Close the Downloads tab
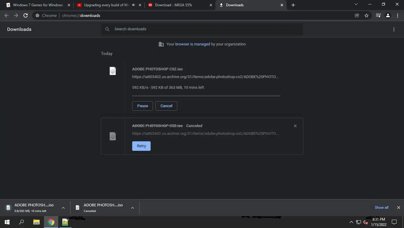The height and width of the screenshot is (228, 404). pos(282,5)
